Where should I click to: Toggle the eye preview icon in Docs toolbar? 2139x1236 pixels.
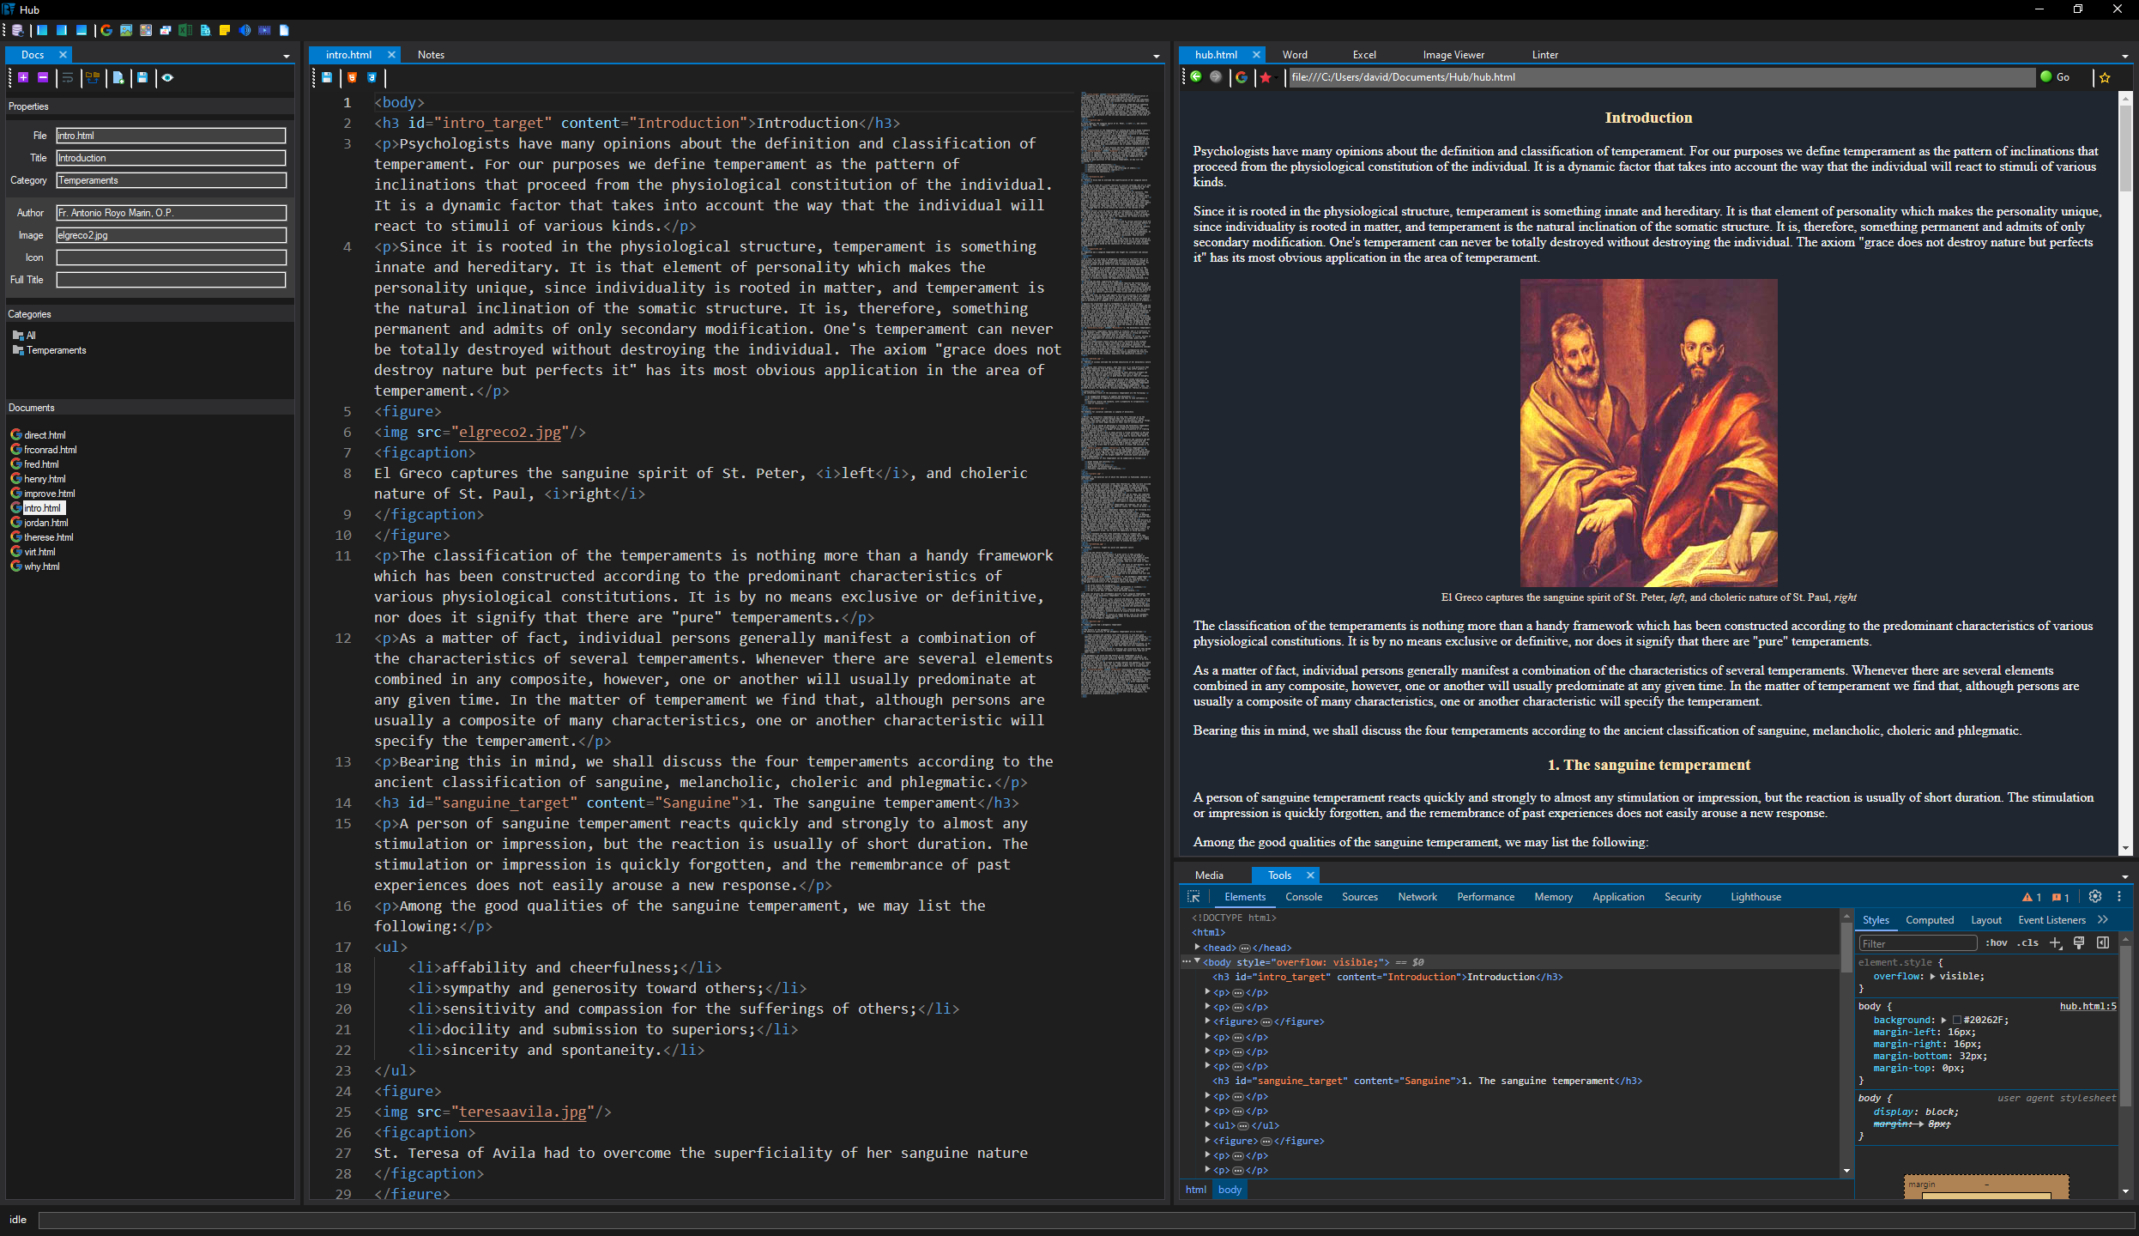pos(167,77)
